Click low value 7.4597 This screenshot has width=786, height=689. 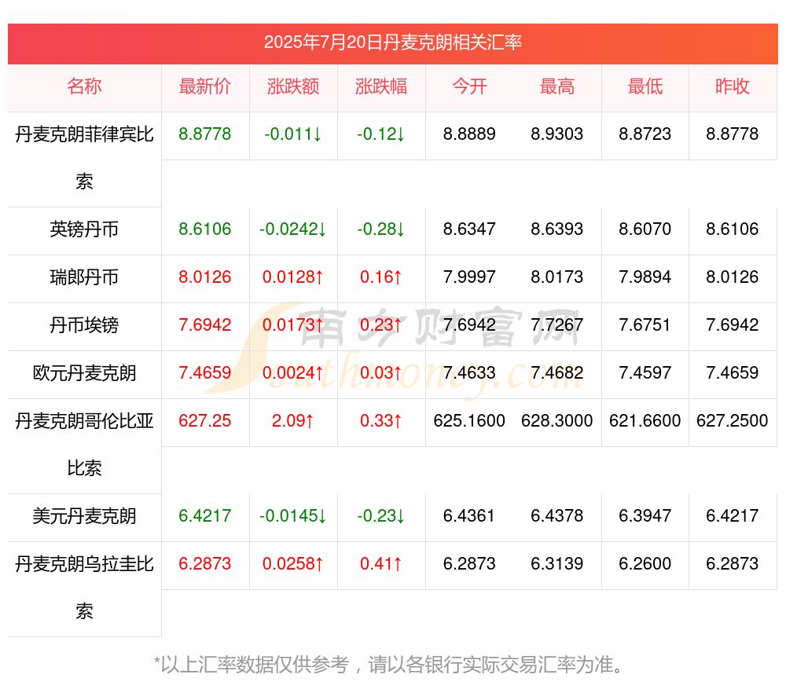click(x=645, y=373)
